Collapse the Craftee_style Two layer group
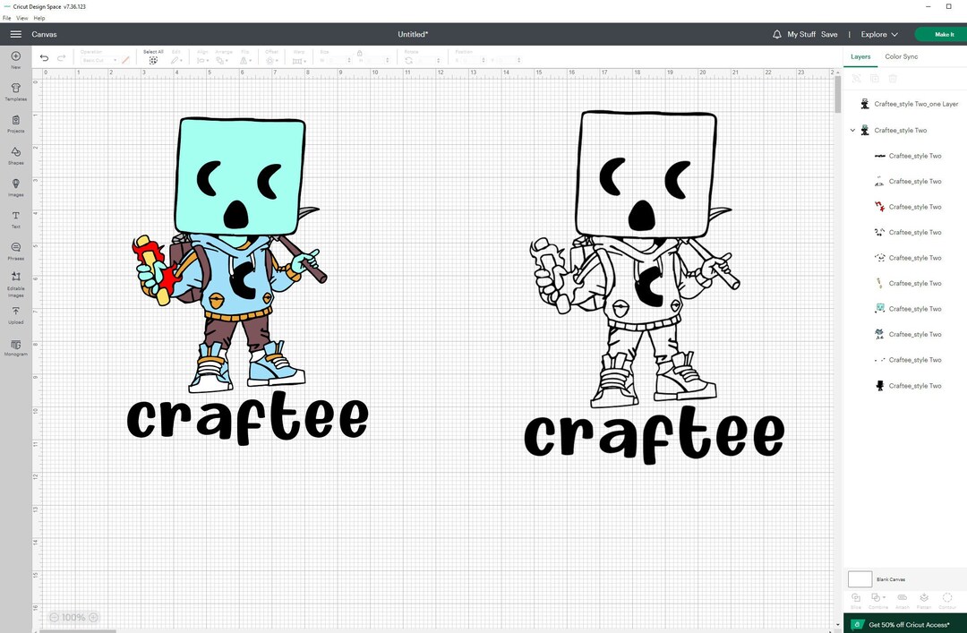Screen dimensions: 967x633 click(x=852, y=130)
